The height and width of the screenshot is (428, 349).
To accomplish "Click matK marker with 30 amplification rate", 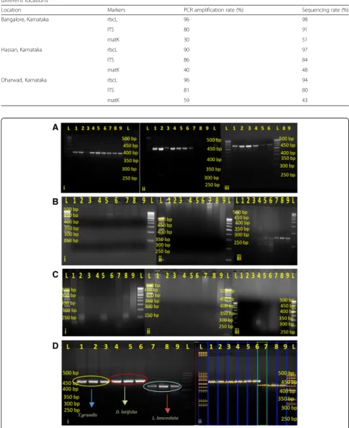I will [x=113, y=40].
